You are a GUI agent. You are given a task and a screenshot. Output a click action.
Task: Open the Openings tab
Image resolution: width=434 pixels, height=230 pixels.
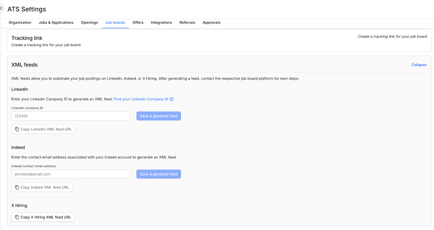point(89,23)
